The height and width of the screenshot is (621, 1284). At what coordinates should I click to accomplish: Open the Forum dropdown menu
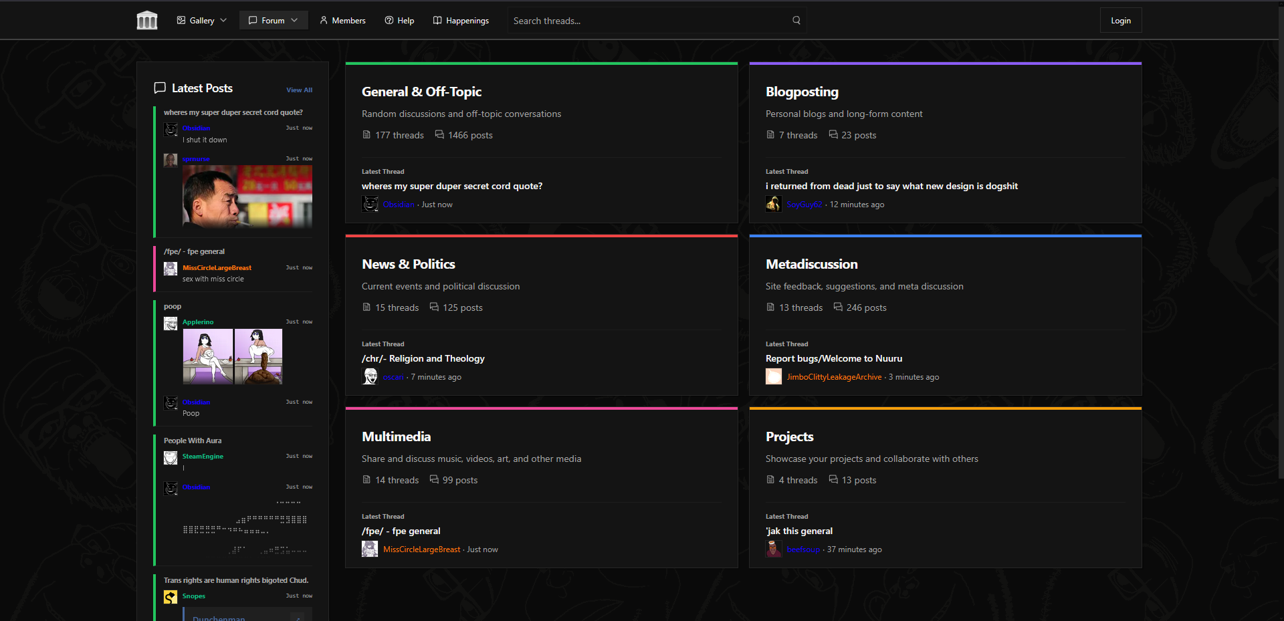pyautogui.click(x=273, y=21)
